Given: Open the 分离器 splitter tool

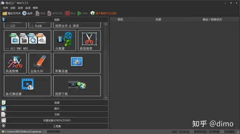Looking at the screenshot, I should 65,40.
